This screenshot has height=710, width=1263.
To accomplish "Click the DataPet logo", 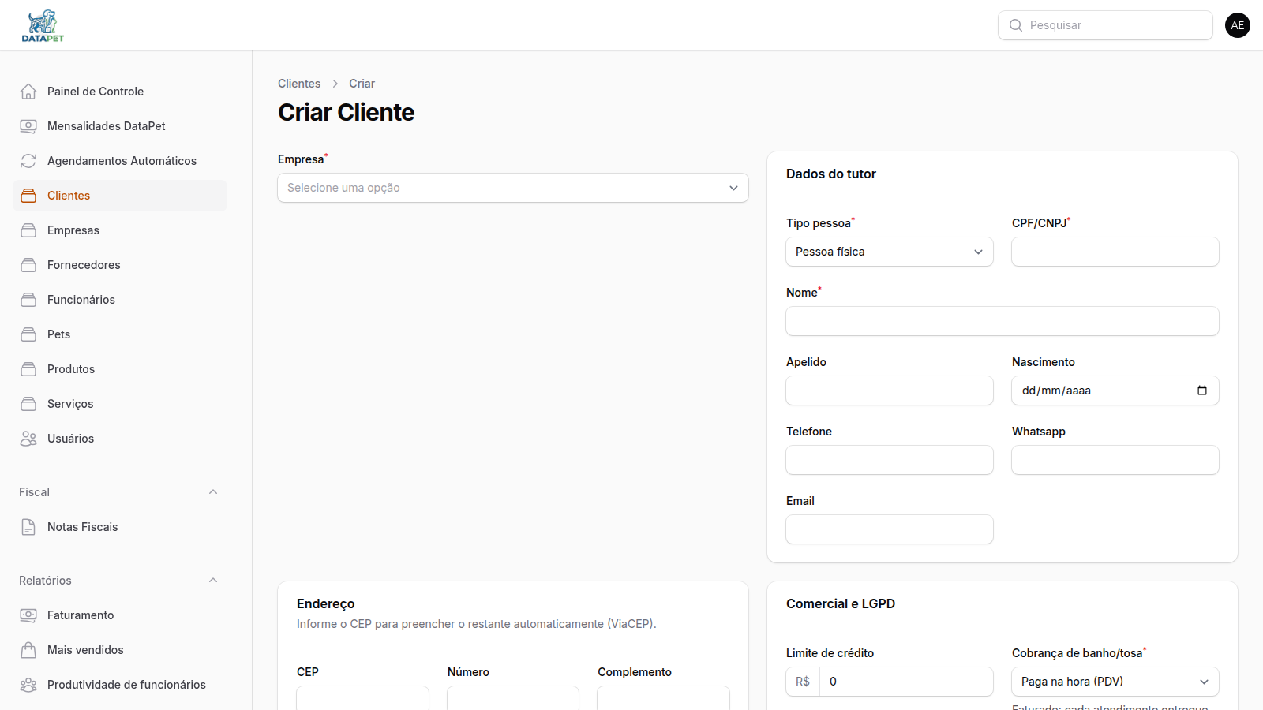I will [43, 25].
